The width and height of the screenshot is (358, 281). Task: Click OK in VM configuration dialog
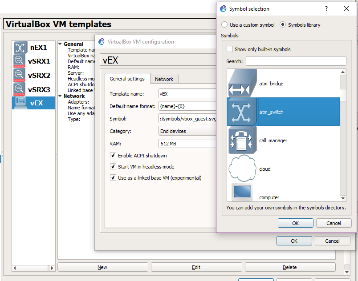[x=294, y=241]
